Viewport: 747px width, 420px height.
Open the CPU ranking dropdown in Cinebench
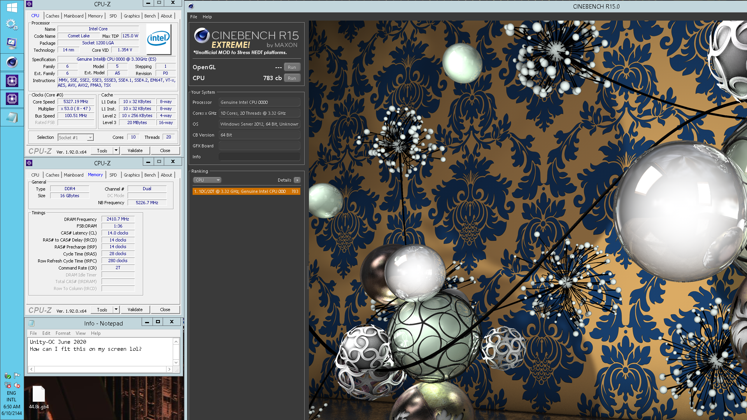[207, 180]
